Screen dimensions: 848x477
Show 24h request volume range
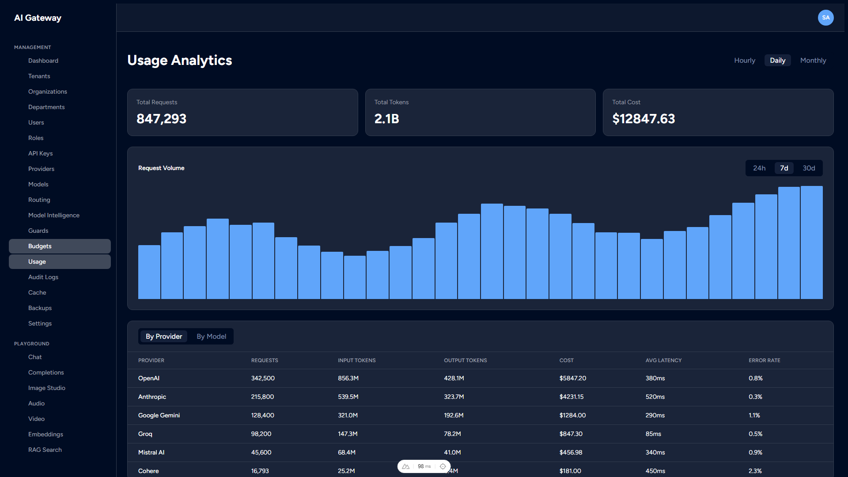tap(759, 168)
